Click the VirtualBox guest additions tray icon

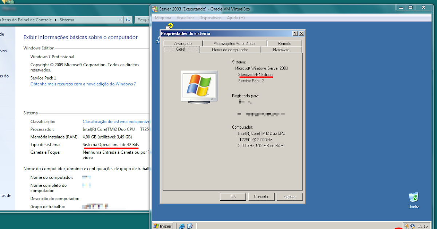[412, 226]
